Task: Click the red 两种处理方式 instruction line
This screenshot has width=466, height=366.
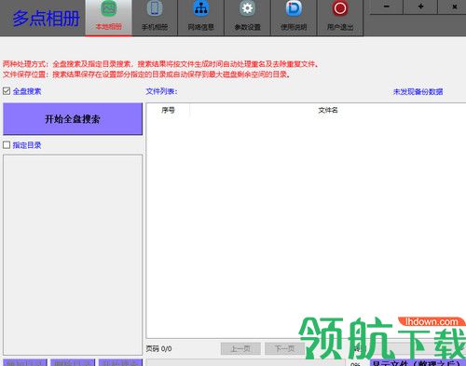Action: 160,64
